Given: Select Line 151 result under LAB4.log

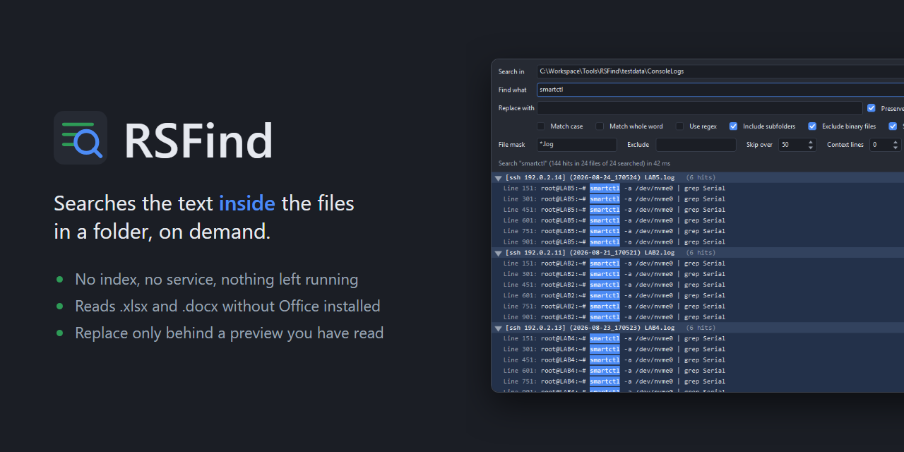Looking at the screenshot, I should [698, 338].
